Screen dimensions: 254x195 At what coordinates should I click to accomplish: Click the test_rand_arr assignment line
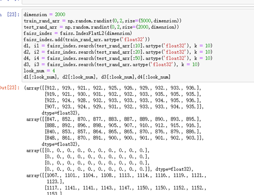point(101,27)
